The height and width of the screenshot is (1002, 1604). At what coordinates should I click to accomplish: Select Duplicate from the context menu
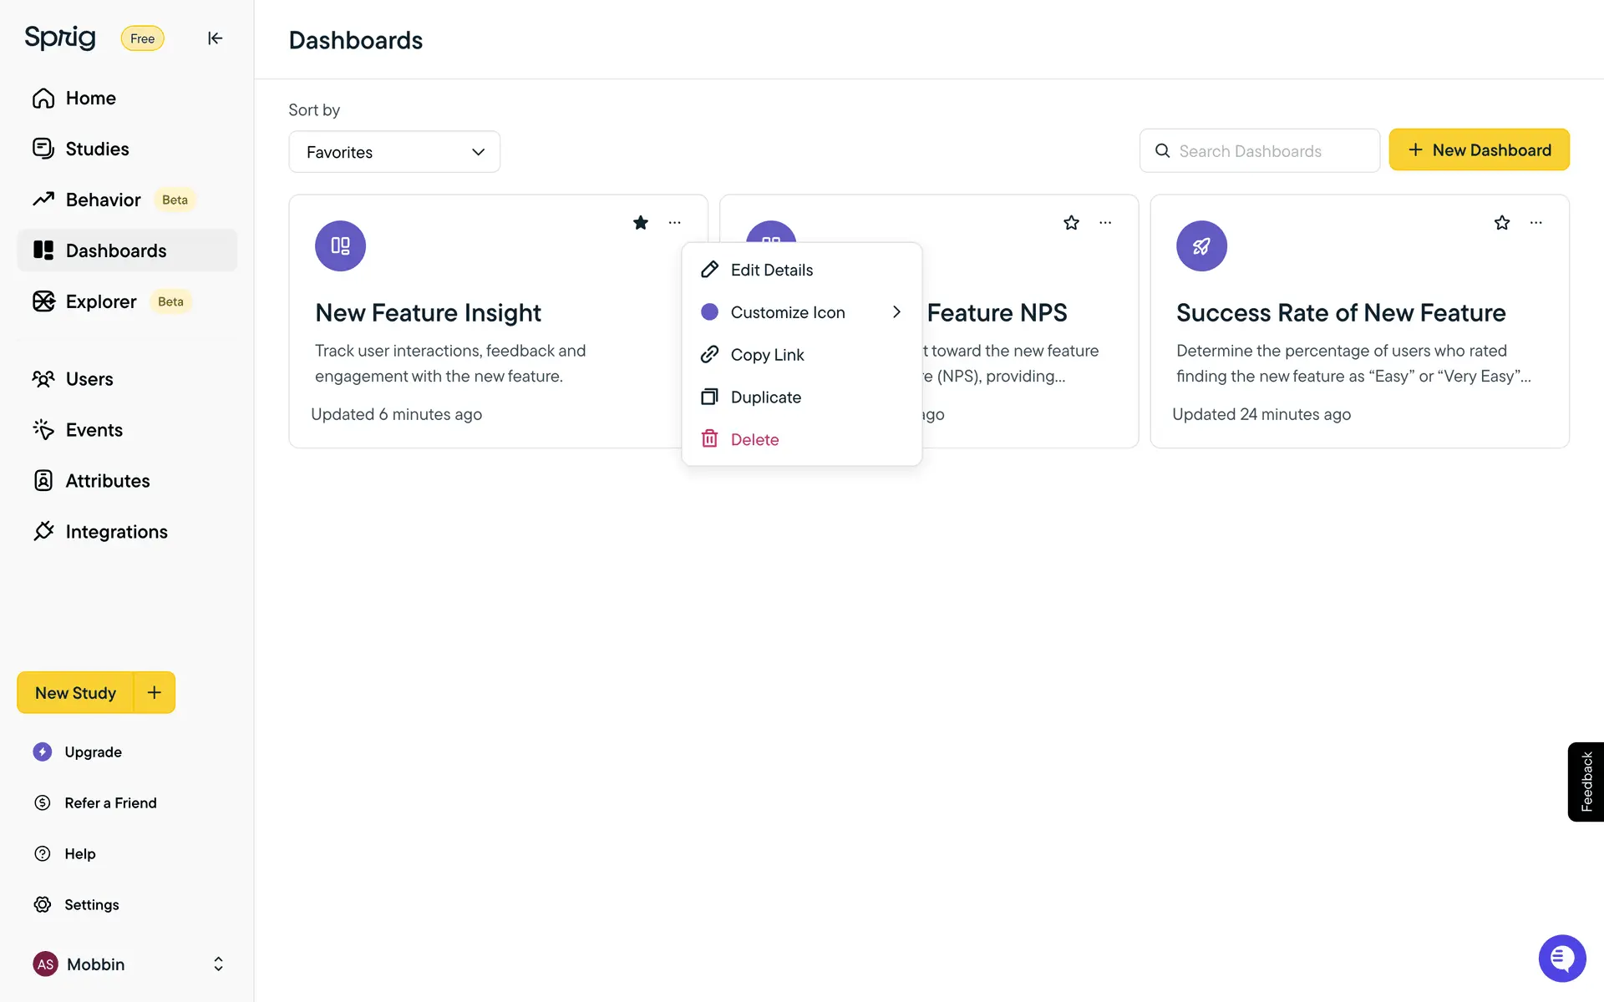(x=765, y=397)
